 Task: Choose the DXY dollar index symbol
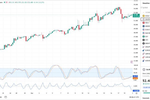click(x=146, y=36)
